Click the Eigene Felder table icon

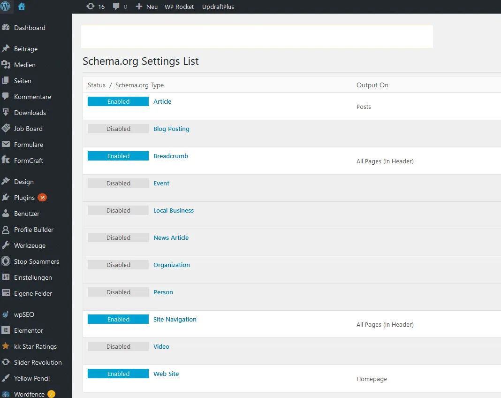6,293
